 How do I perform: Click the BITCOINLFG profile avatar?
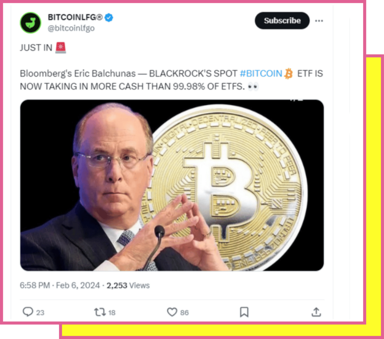pos(30,23)
